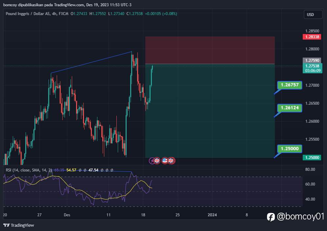Screen dimensions: 327x231
Task: Click the rightmost UK flag event icon
Action: pyautogui.click(x=171, y=161)
